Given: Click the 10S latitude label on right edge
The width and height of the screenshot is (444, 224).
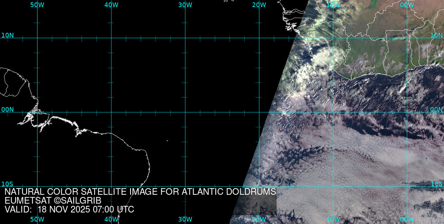Looking at the screenshot, I should pyautogui.click(x=436, y=184).
